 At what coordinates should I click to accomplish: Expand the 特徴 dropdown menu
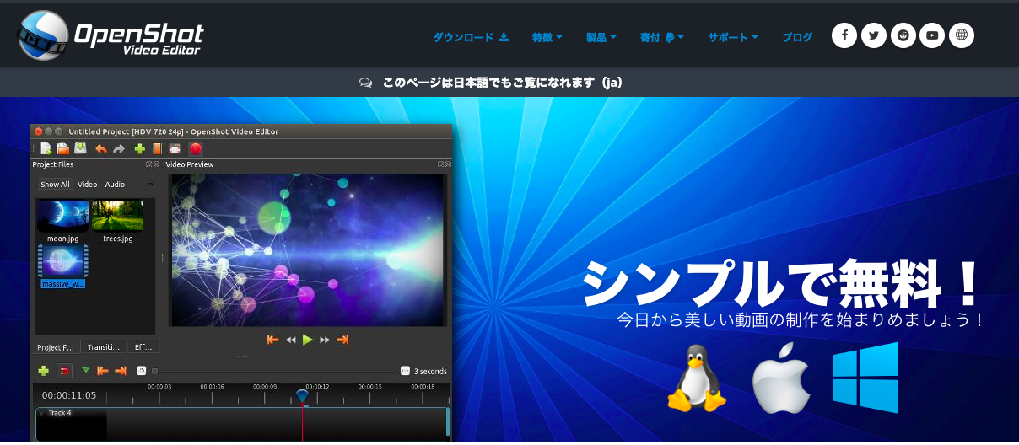pos(547,37)
